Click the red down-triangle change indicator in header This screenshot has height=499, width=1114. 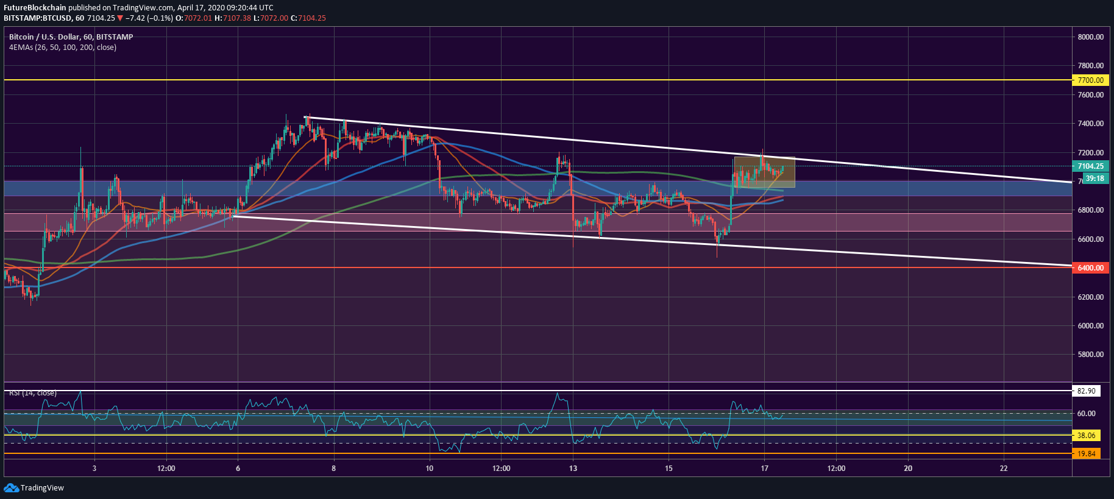[x=120, y=18]
